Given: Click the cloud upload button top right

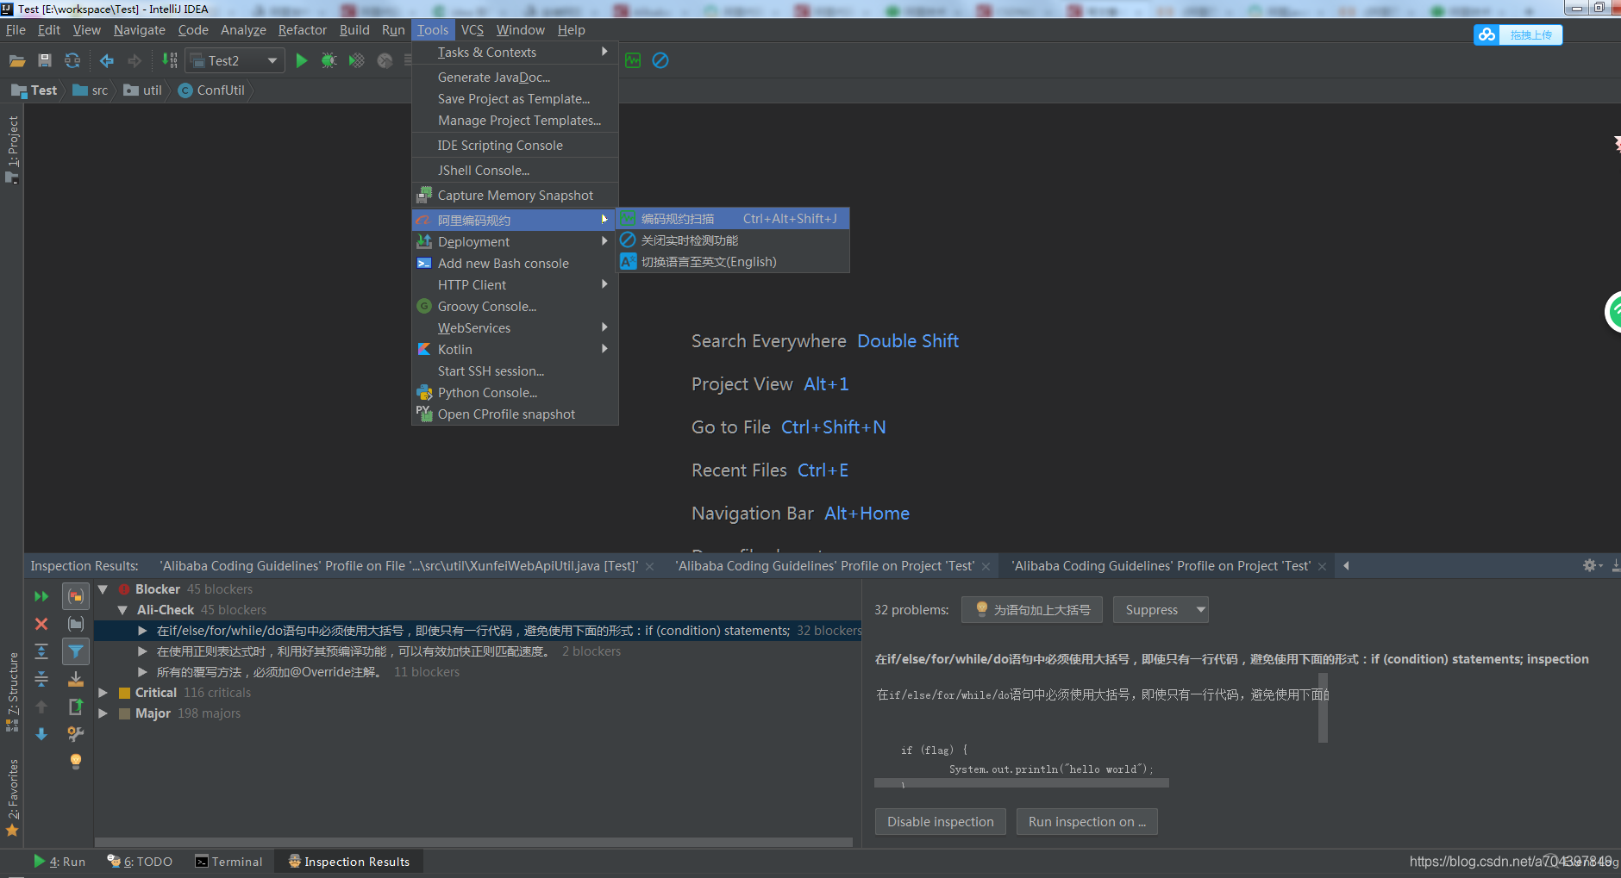Looking at the screenshot, I should tap(1518, 34).
